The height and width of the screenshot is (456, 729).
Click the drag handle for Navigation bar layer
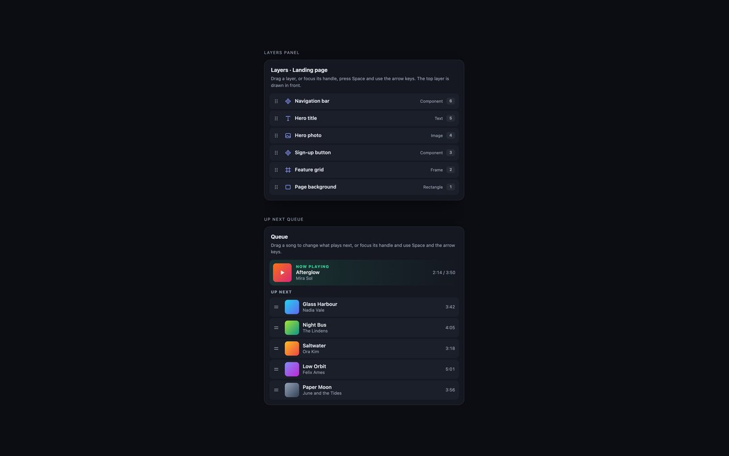coord(276,102)
